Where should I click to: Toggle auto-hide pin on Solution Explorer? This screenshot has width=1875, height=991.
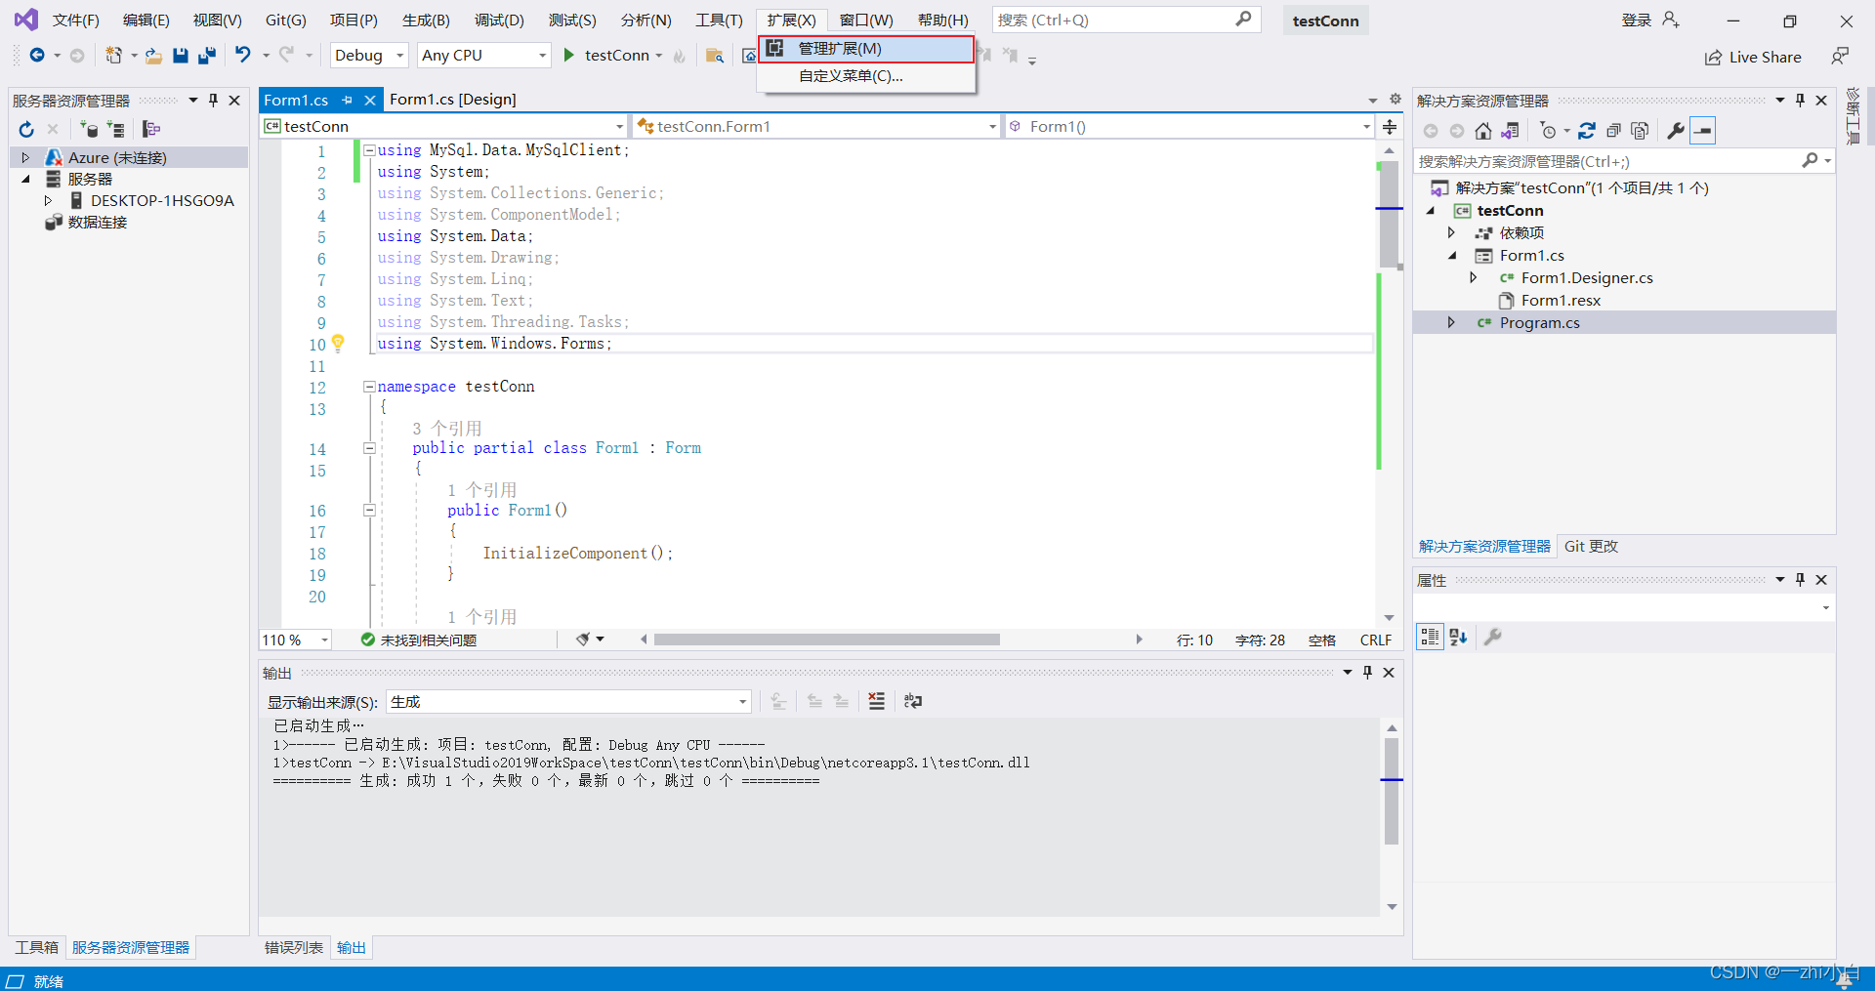coord(1801,100)
